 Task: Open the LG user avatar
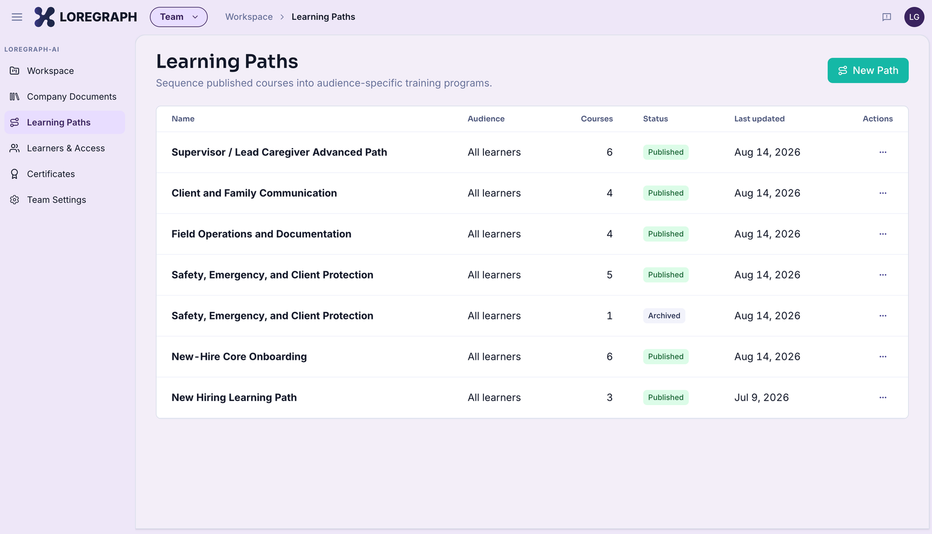pyautogui.click(x=914, y=17)
